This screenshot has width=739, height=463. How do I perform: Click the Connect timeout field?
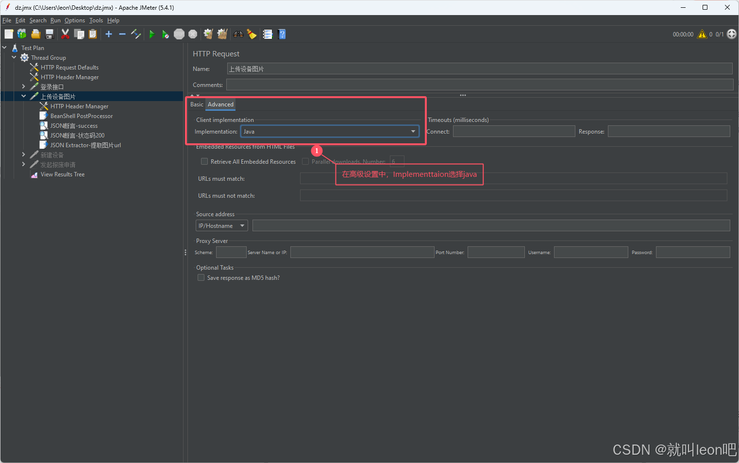514,131
